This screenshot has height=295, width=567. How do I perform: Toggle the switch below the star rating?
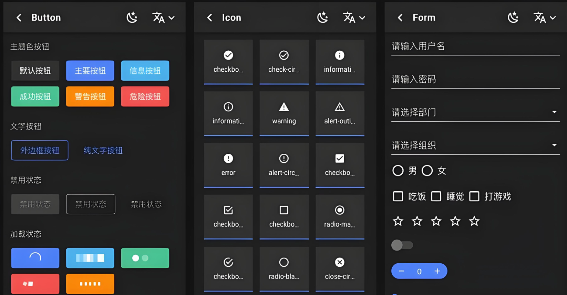tap(402, 245)
